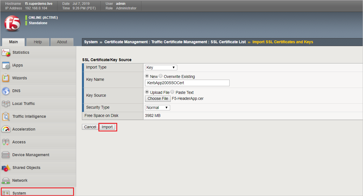Click the DNS globe icon
The image size is (363, 196).
(x=6, y=91)
